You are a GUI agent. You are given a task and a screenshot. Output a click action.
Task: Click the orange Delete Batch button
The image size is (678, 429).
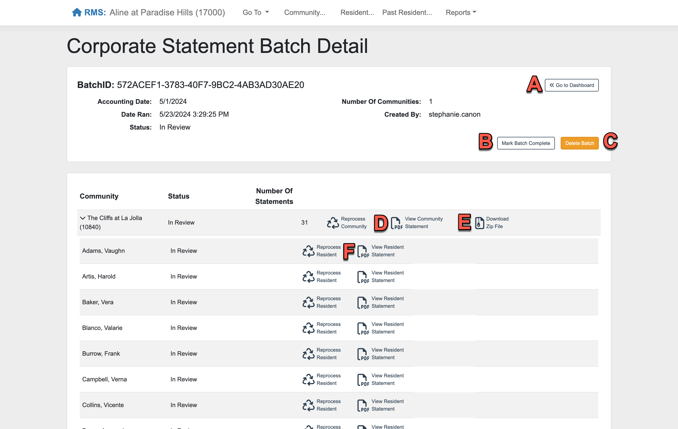click(x=579, y=143)
